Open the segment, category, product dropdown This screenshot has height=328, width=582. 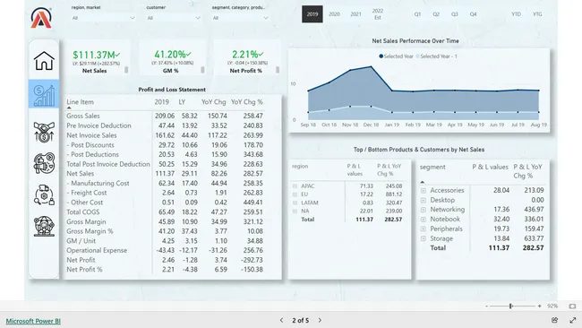point(240,18)
